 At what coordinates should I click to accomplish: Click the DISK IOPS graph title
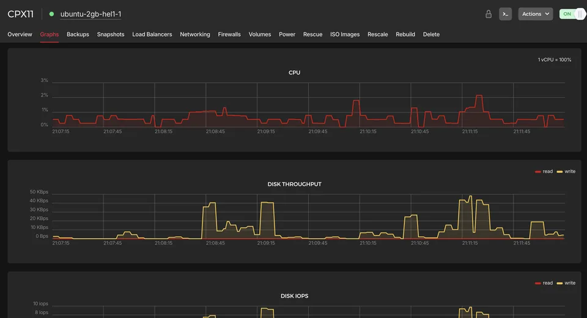point(294,296)
